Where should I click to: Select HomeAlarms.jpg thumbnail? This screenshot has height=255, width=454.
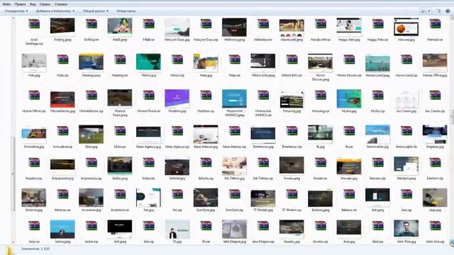(x=62, y=99)
